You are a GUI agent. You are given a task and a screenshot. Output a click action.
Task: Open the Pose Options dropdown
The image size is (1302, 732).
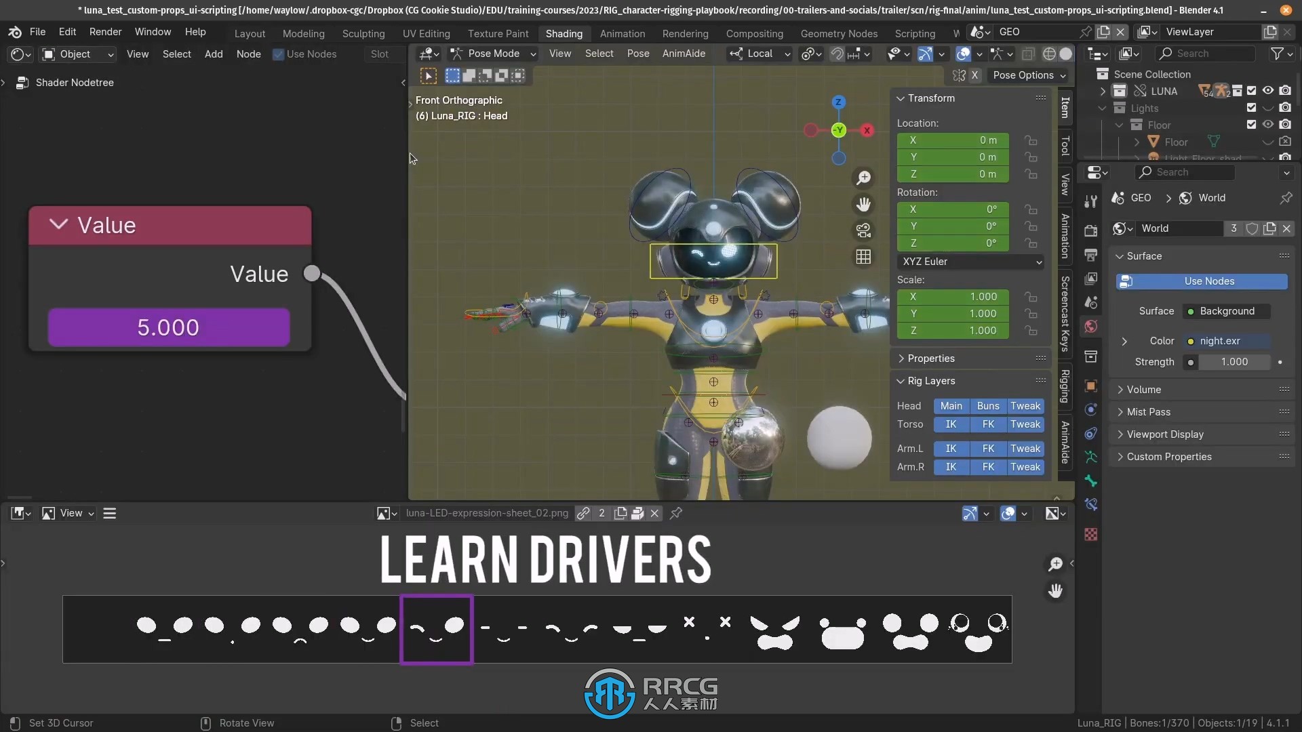tap(1029, 75)
